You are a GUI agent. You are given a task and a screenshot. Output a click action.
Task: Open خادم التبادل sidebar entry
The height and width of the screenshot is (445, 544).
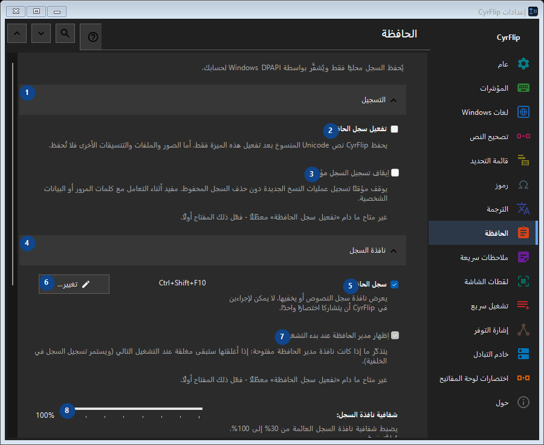483,354
